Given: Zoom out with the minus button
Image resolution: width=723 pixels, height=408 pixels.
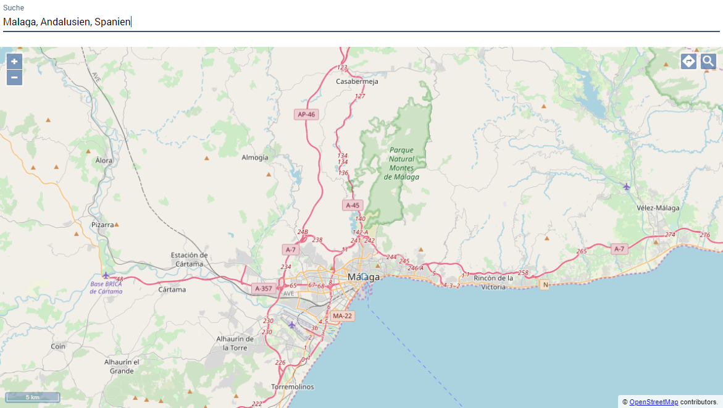Looking at the screenshot, I should tap(14, 78).
